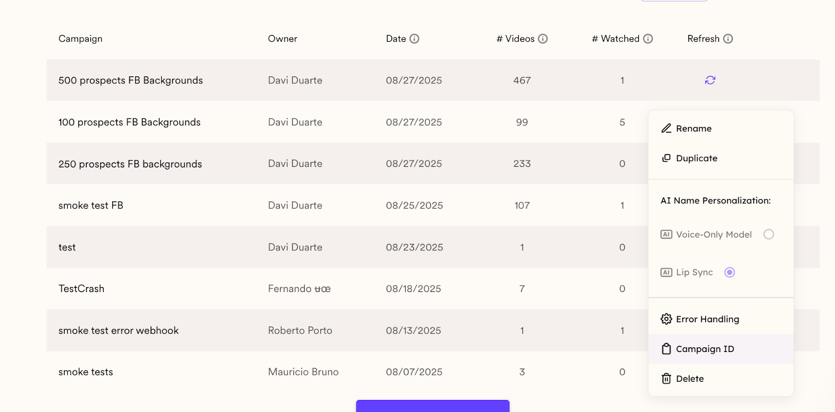Click date 08/23/2025
Image resolution: width=835 pixels, height=412 pixels.
tap(414, 247)
